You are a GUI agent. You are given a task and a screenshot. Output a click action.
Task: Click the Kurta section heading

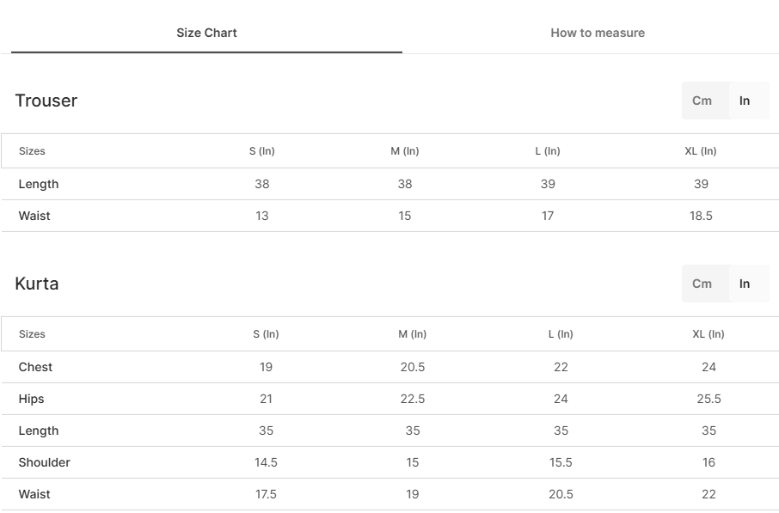(37, 284)
